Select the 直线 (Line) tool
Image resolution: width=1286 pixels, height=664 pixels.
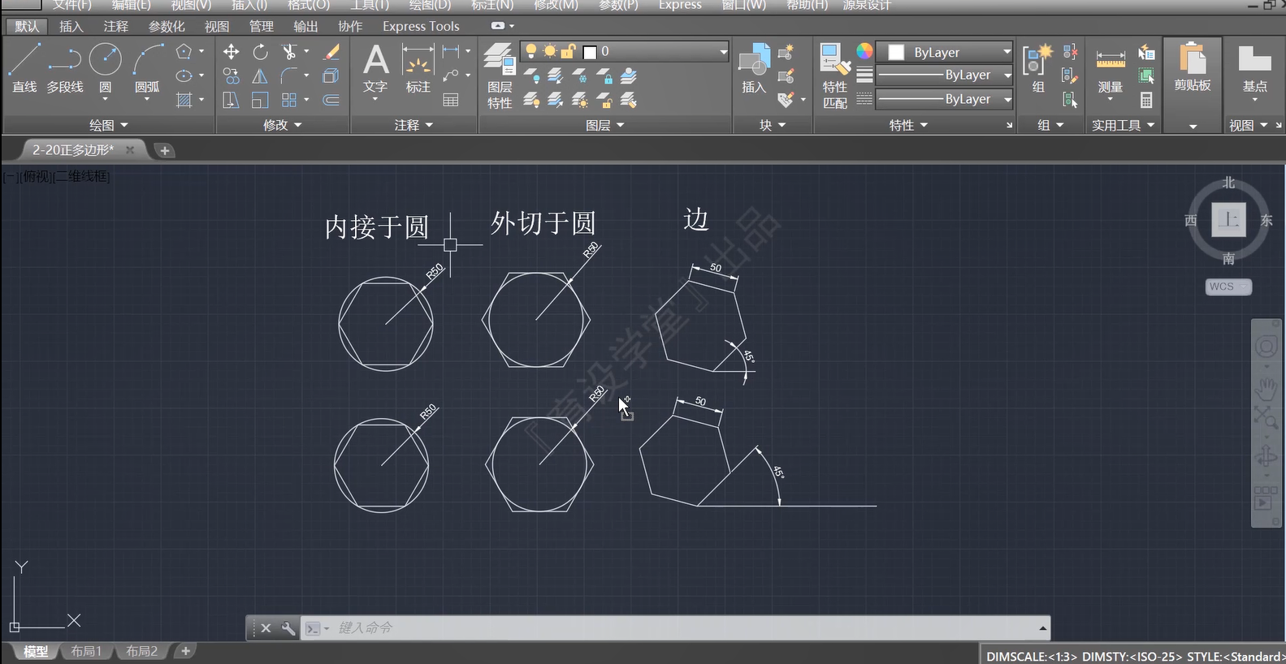(x=24, y=67)
